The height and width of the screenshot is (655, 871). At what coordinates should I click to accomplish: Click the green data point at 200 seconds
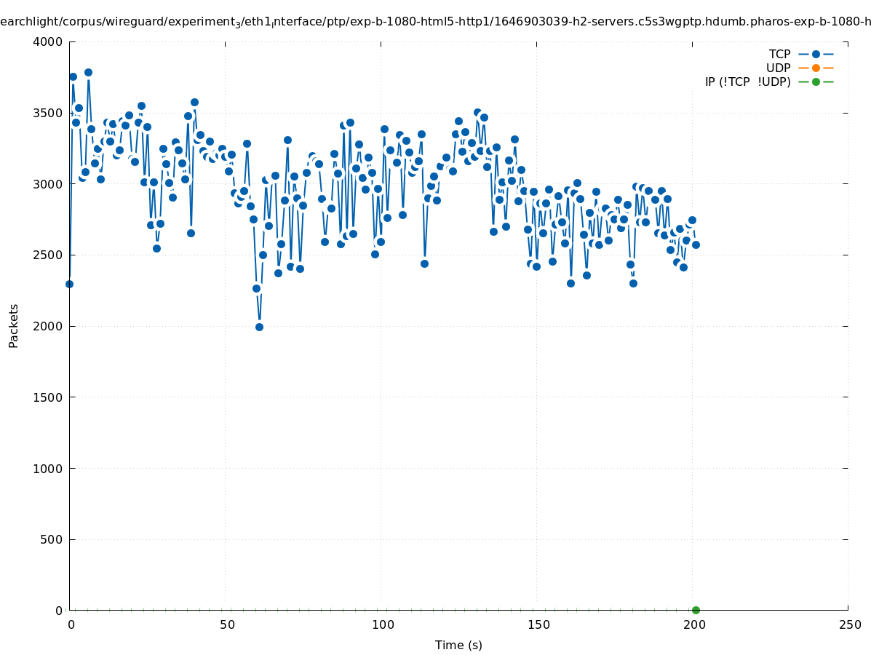click(x=696, y=610)
